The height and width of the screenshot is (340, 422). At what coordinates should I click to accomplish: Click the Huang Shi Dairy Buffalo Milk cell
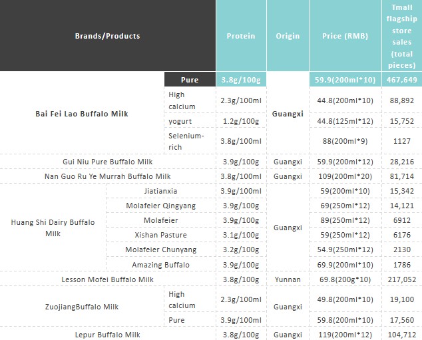[x=53, y=228]
